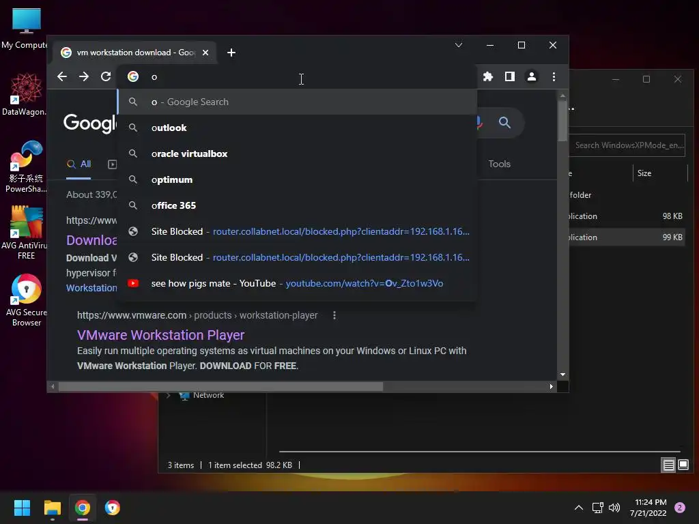
Task: Click Google search magnifier button on page
Action: [x=504, y=123]
